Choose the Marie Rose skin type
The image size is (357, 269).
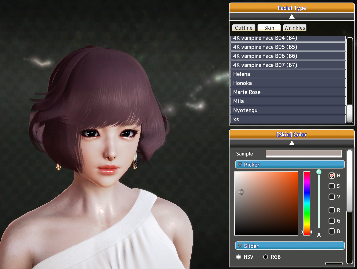(288, 92)
